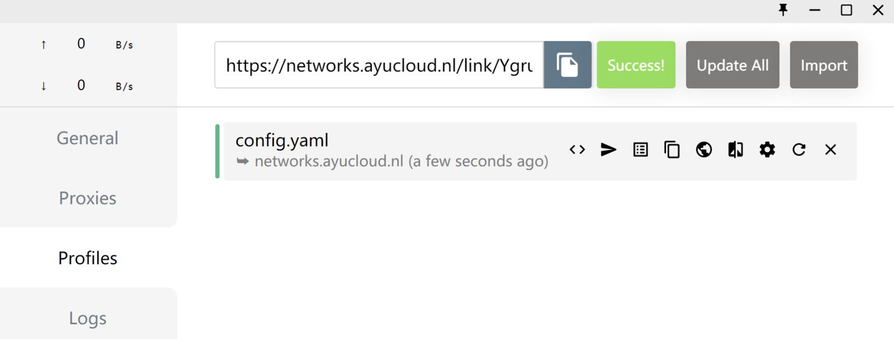This screenshot has width=894, height=339.
Task: Refresh the config.yaml profile
Action: pyautogui.click(x=799, y=149)
